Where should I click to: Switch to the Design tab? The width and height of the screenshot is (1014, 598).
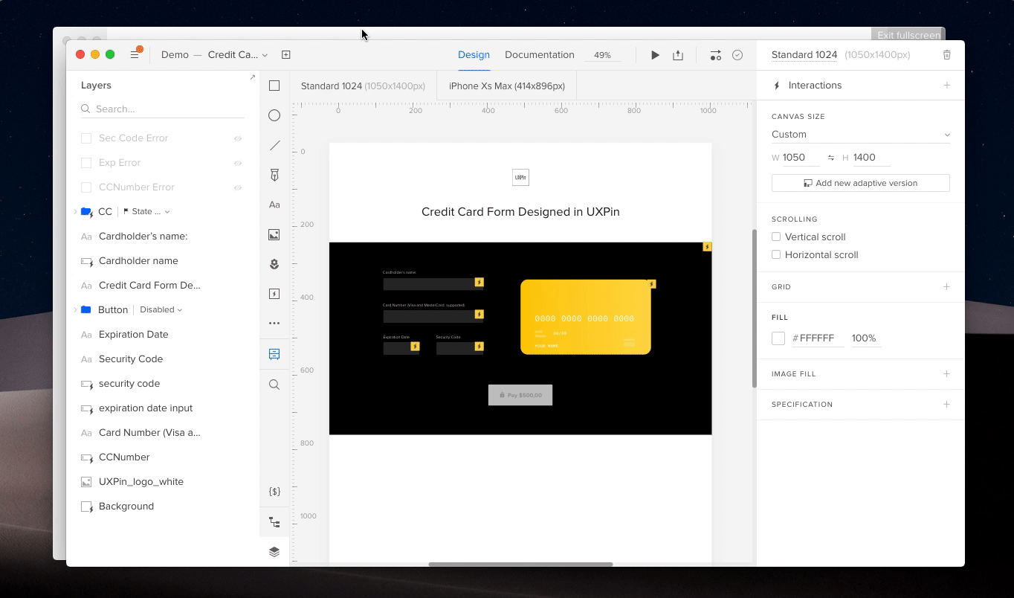tap(474, 55)
